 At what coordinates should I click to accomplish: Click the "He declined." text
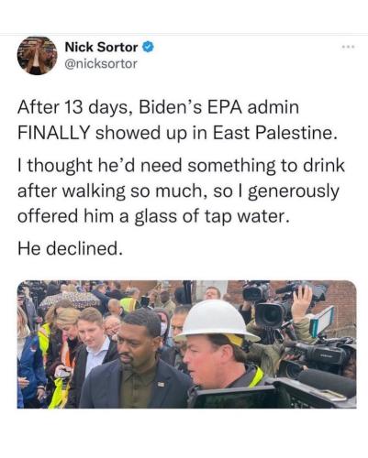point(72,248)
